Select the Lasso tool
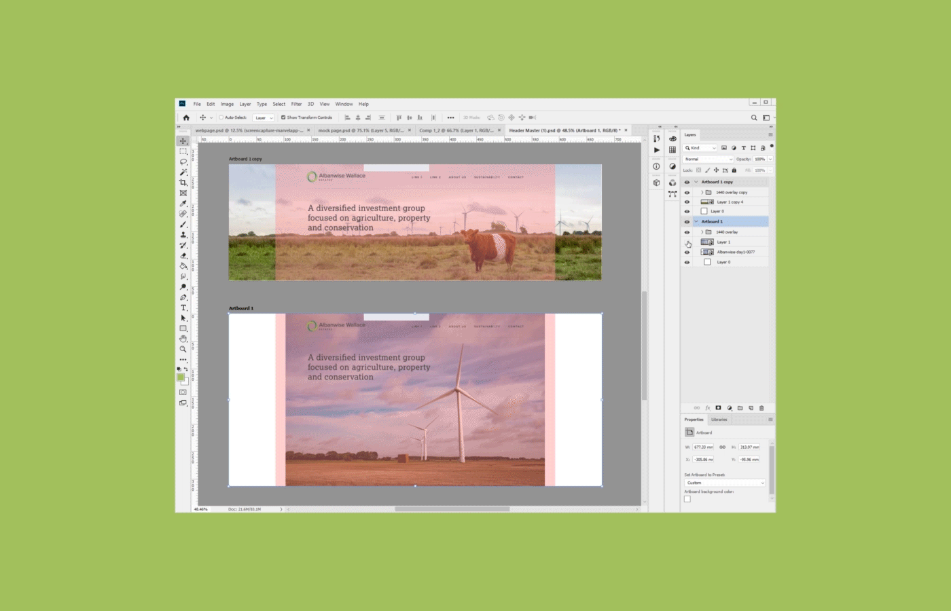This screenshot has height=611, width=951. coord(183,162)
